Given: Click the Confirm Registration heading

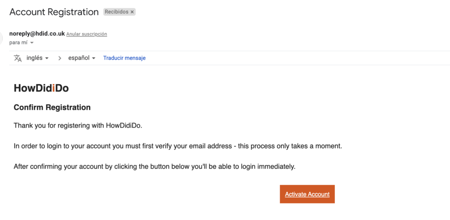Looking at the screenshot, I should pyautogui.click(x=52, y=108).
